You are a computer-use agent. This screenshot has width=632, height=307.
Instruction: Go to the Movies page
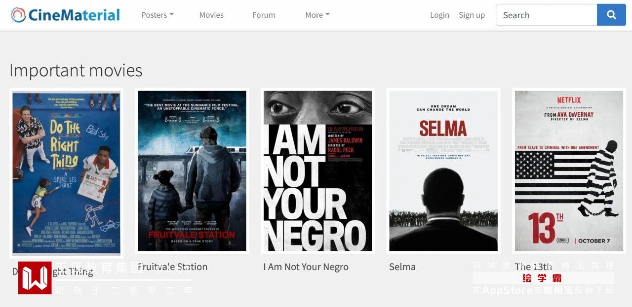tap(211, 15)
